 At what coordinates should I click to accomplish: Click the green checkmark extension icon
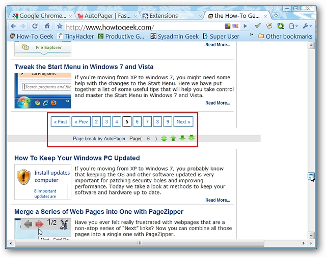(x=258, y=26)
